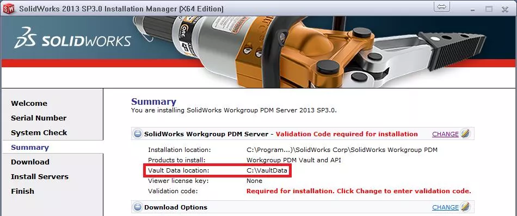Click the C:\VaultData path value
Image resolution: width=517 pixels, height=216 pixels.
click(267, 170)
